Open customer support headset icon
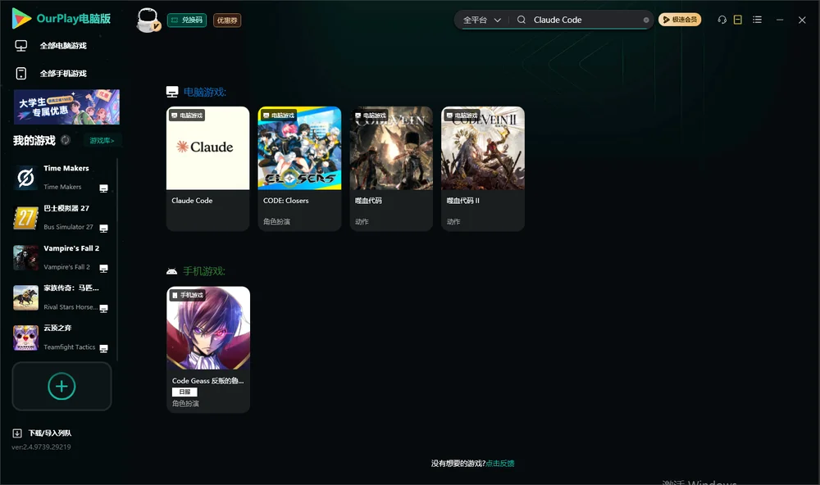The image size is (820, 485). pyautogui.click(x=722, y=20)
